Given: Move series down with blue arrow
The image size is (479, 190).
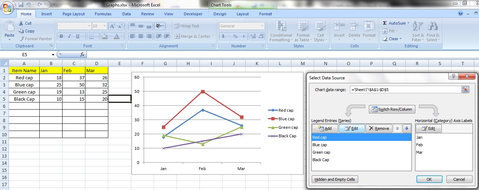Looking at the screenshot, I should (407, 128).
